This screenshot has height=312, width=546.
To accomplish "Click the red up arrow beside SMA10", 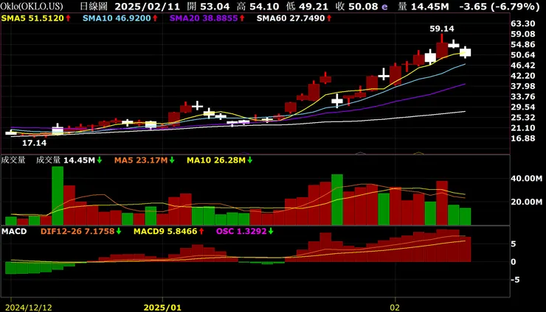I will (x=155, y=18).
